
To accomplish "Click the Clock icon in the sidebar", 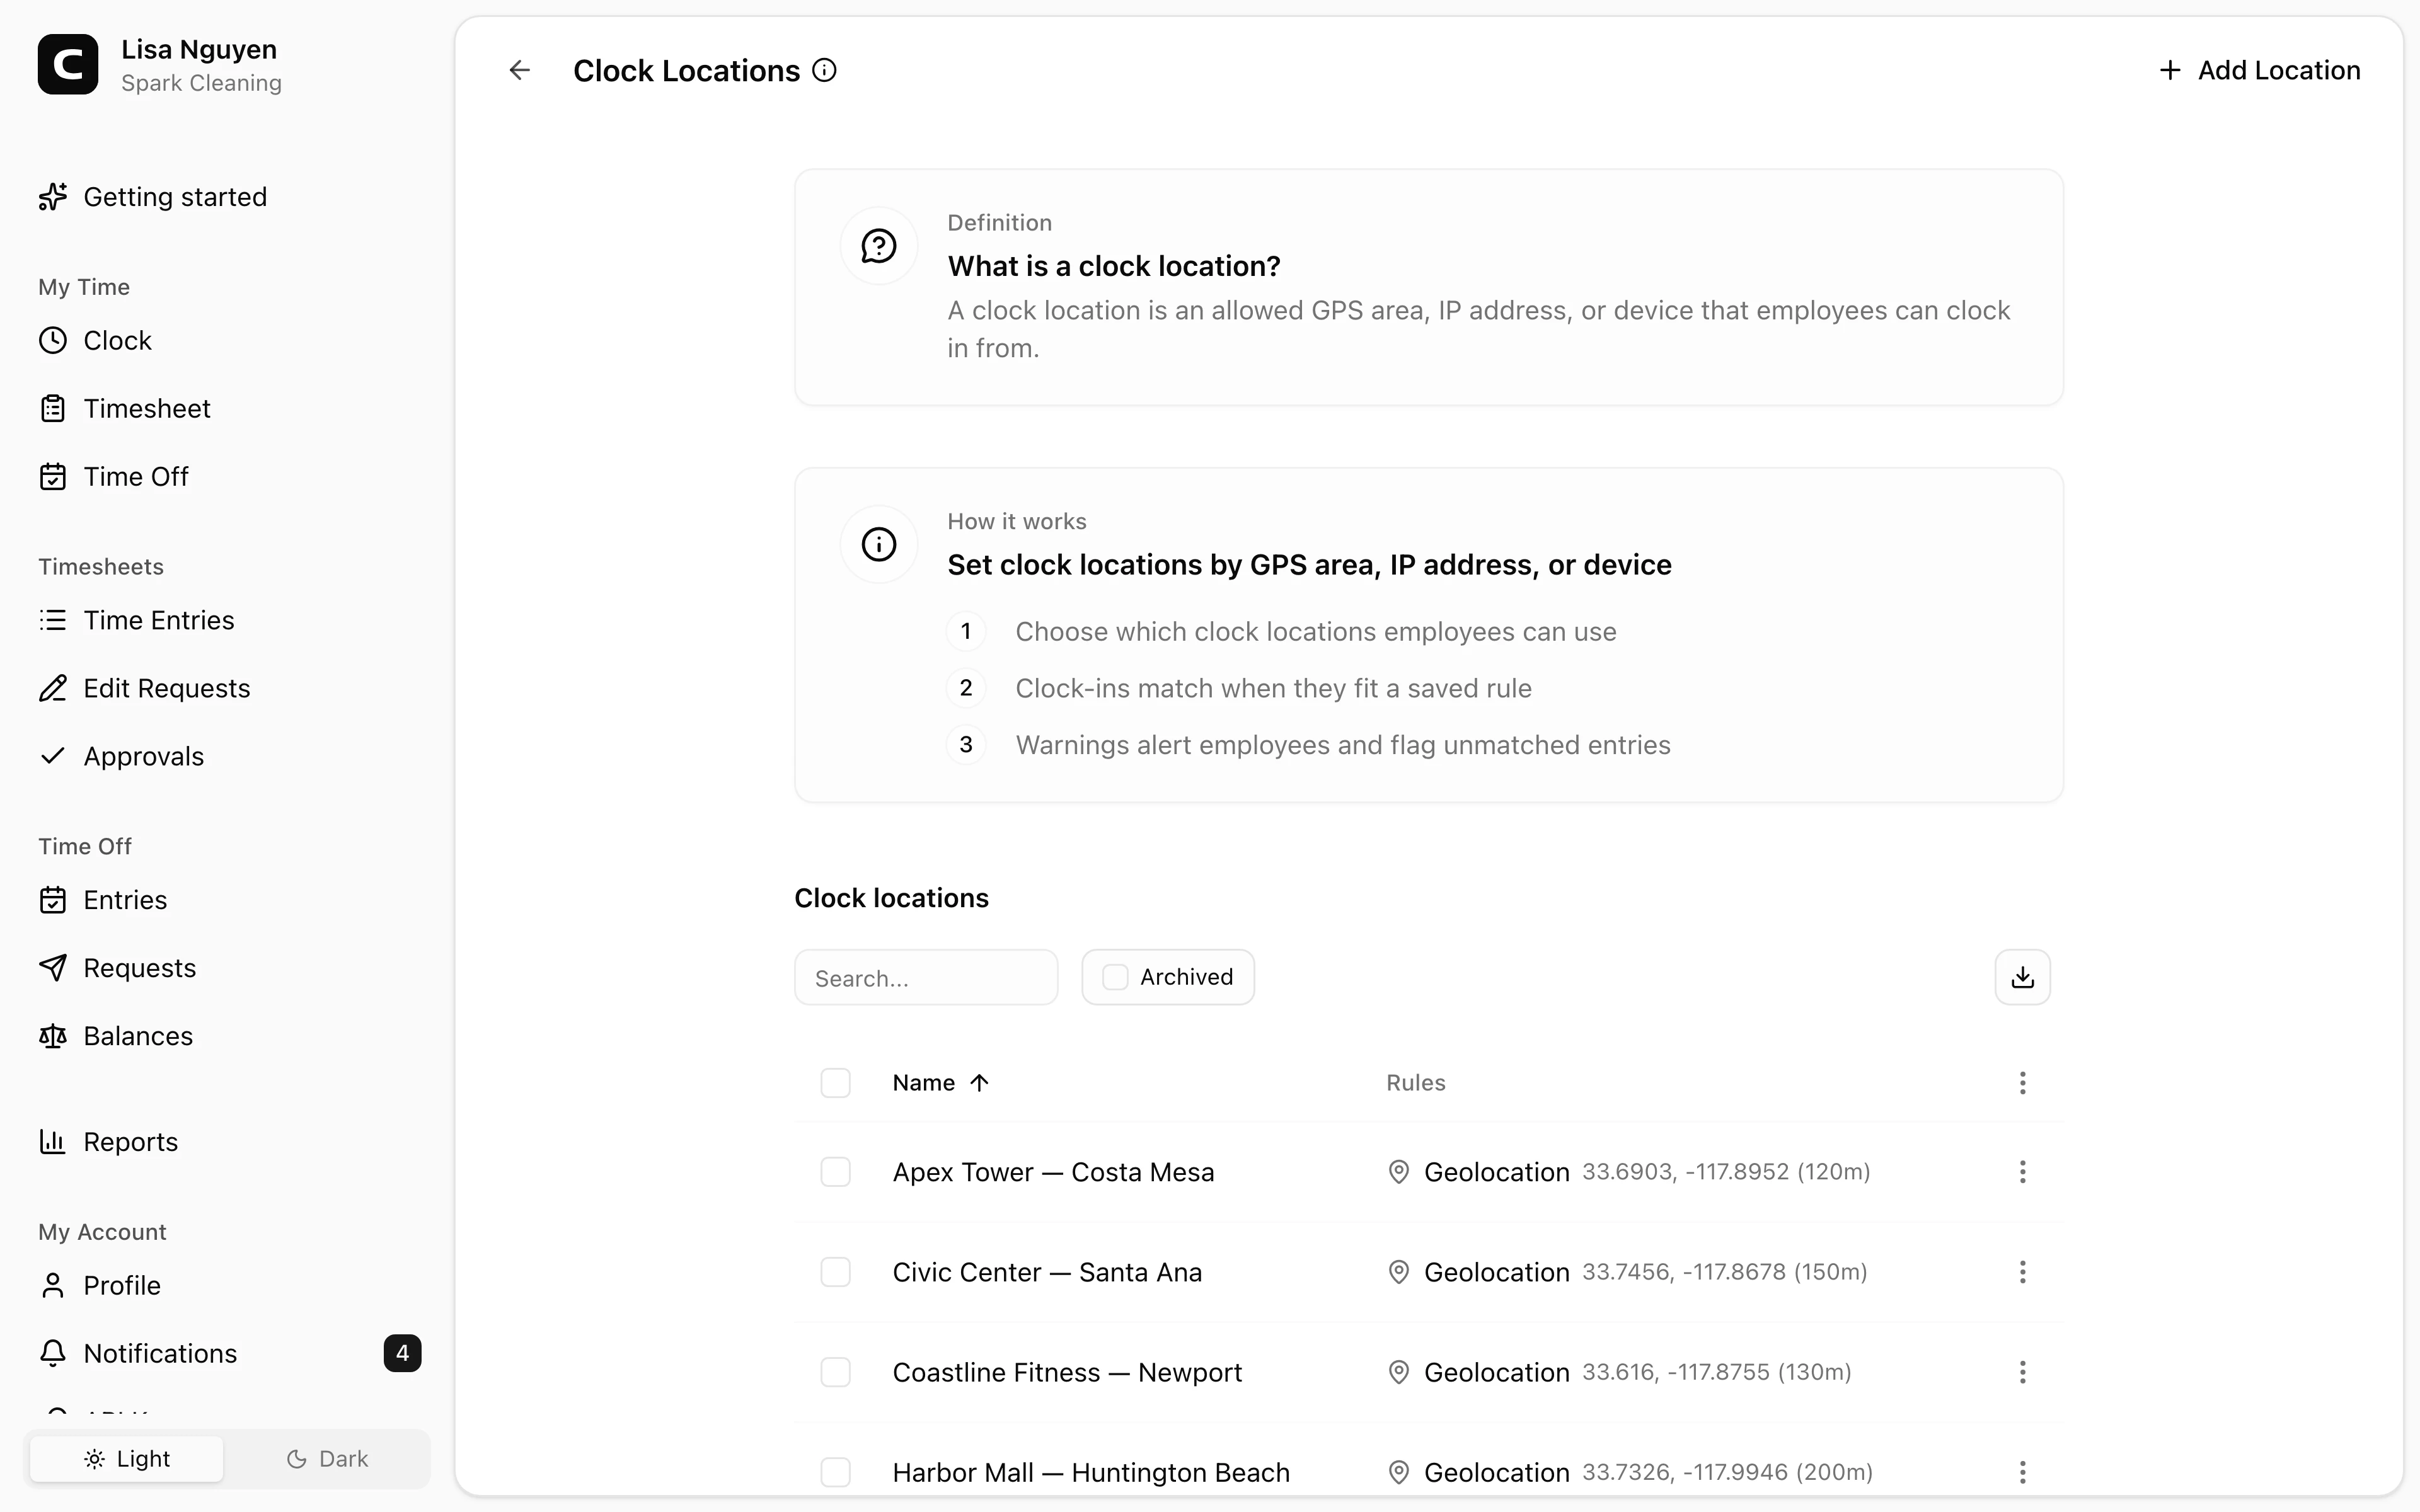I will tap(52, 340).
